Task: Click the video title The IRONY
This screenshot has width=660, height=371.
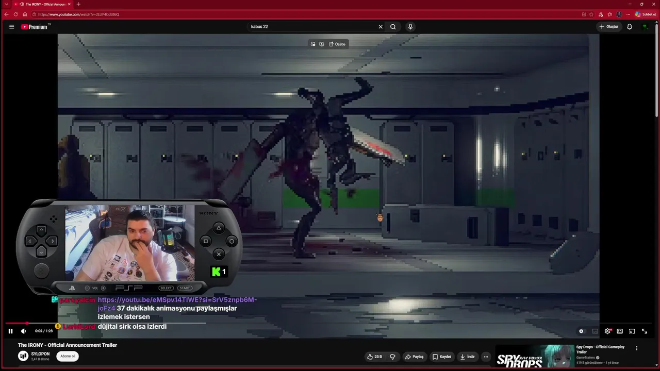Action: point(68,345)
